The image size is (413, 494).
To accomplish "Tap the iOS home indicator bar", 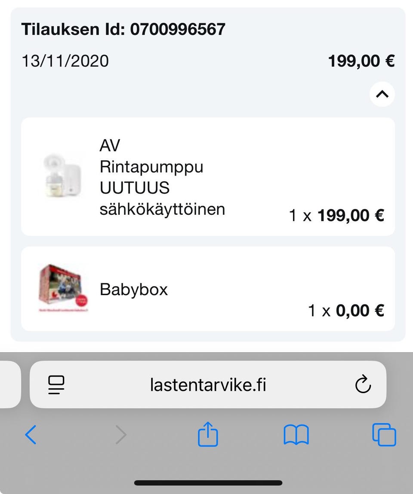I will pyautogui.click(x=208, y=483).
